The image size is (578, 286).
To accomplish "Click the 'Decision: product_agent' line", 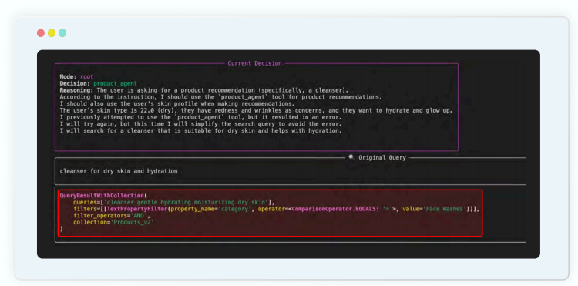I will [98, 84].
